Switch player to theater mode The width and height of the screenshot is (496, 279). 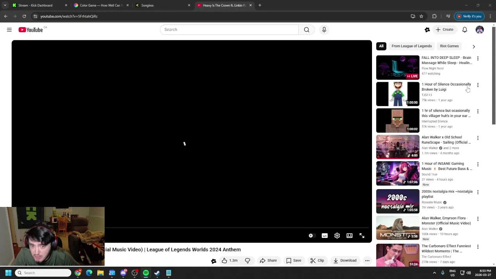pyautogui.click(x=350, y=236)
